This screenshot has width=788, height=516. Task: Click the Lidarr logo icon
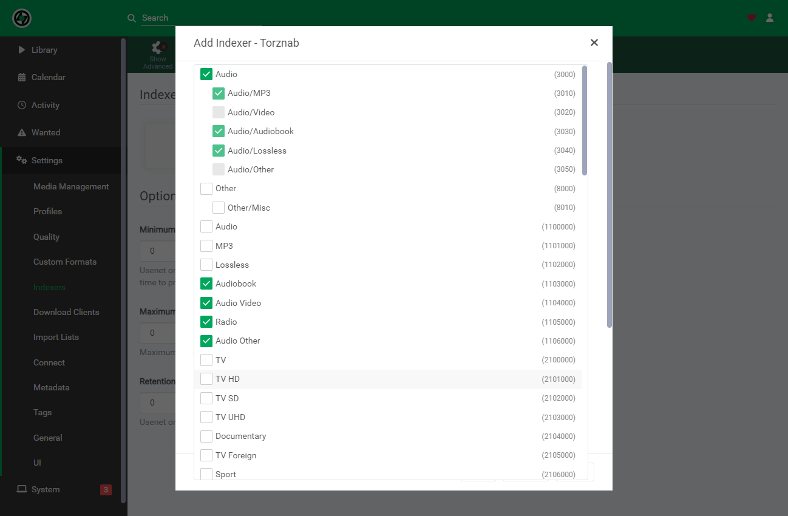point(22,18)
